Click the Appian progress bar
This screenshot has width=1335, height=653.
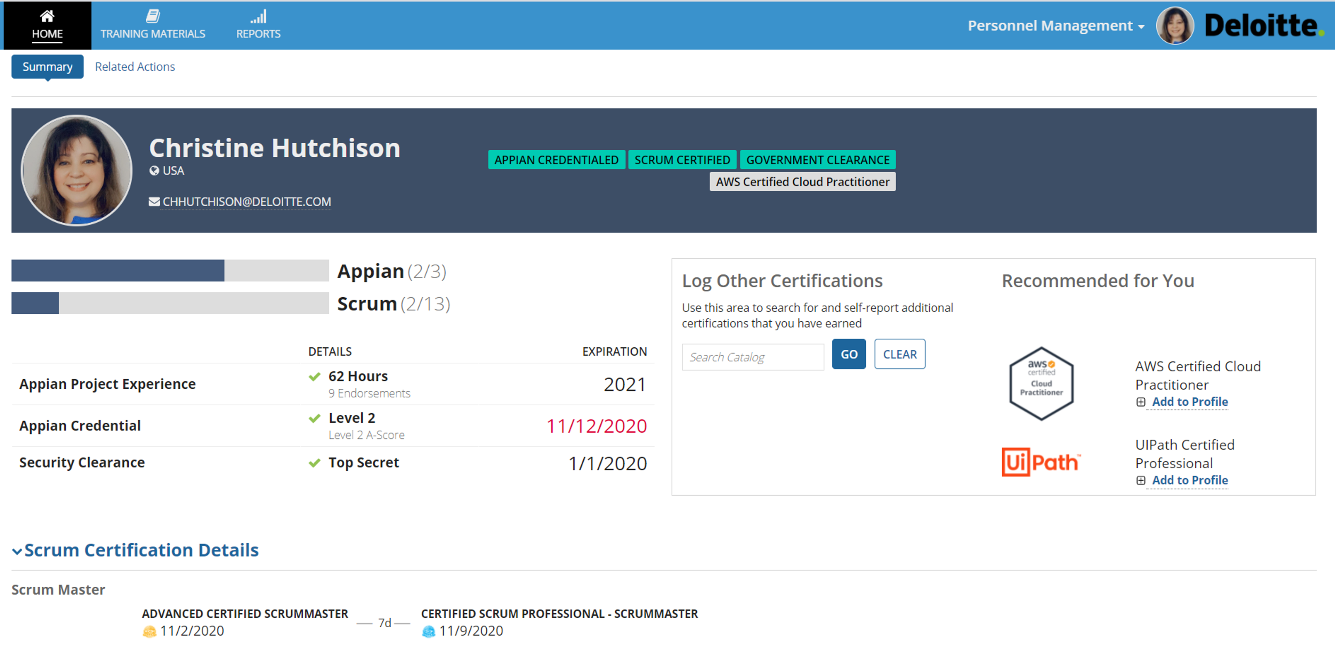tap(170, 271)
